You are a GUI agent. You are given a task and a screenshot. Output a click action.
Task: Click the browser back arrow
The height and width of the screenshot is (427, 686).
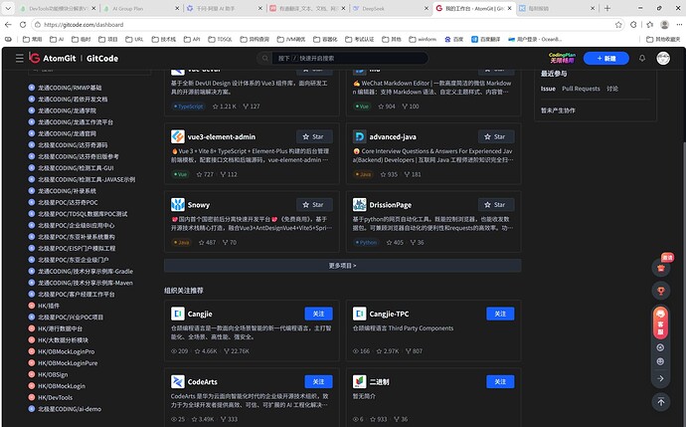tap(8, 25)
